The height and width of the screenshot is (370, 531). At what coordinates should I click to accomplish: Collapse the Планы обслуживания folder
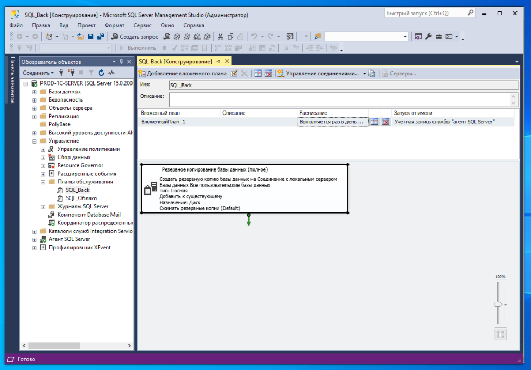[43, 182]
